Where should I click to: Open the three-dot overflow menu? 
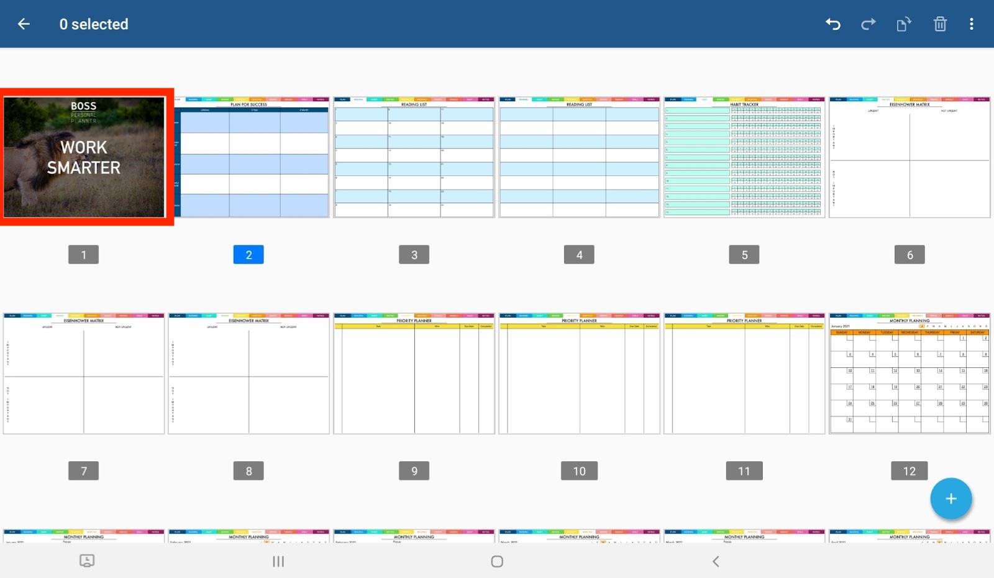[x=972, y=24]
